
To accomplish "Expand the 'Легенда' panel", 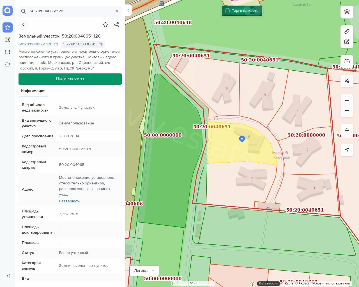I will (x=144, y=270).
